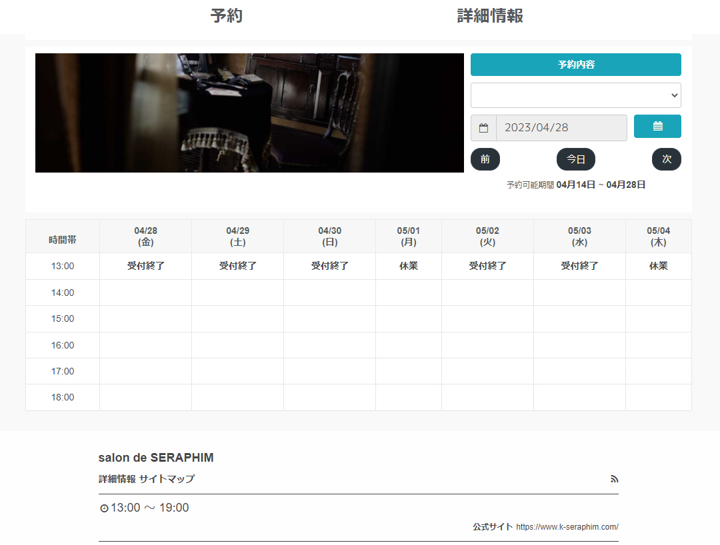The height and width of the screenshot is (545, 720).
Task: Click the teal calendar picker button
Action: click(x=657, y=127)
